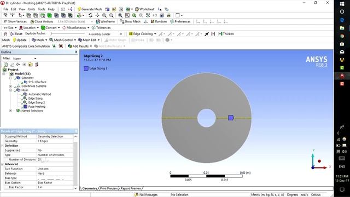Click the Thicken button
Screen dimensions: 350x197
pyautogui.click(x=226, y=34)
